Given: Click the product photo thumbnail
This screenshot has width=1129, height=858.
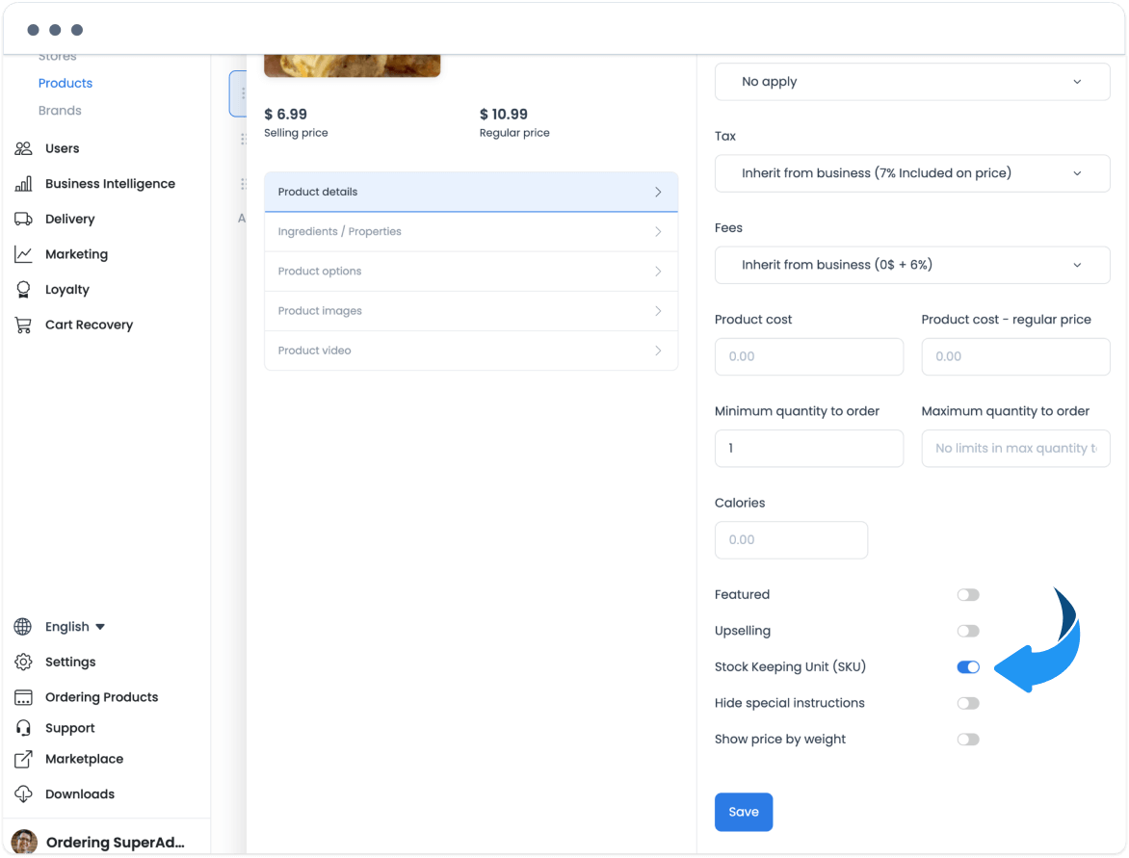Looking at the screenshot, I should (353, 65).
